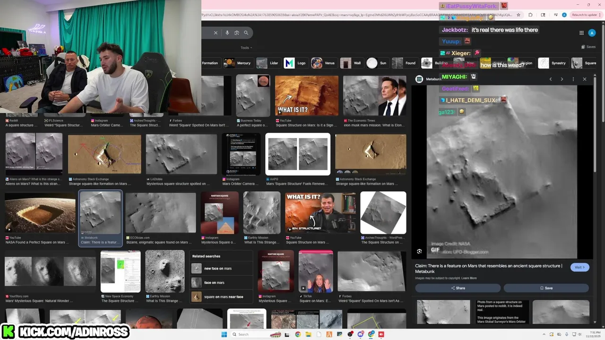Click the voice search microphone icon
Viewport: 605px width, 340px height.
pyautogui.click(x=227, y=33)
